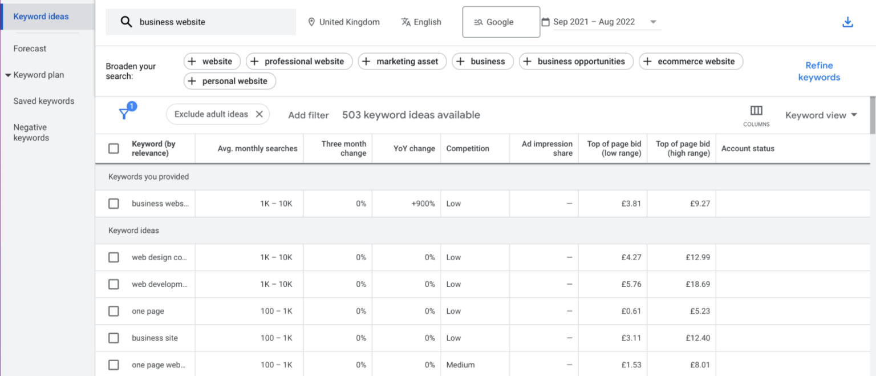This screenshot has height=376, width=876.
Task: Select the 'business site' keyword checkbox
Action: tap(113, 338)
